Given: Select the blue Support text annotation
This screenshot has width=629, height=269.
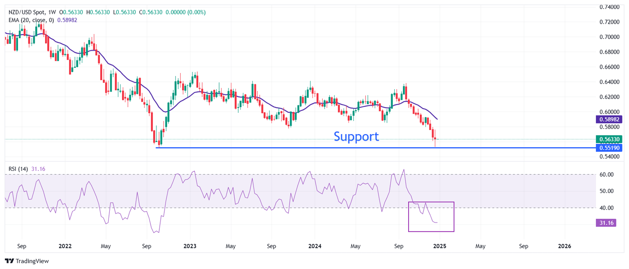Looking at the screenshot, I should [x=356, y=136].
